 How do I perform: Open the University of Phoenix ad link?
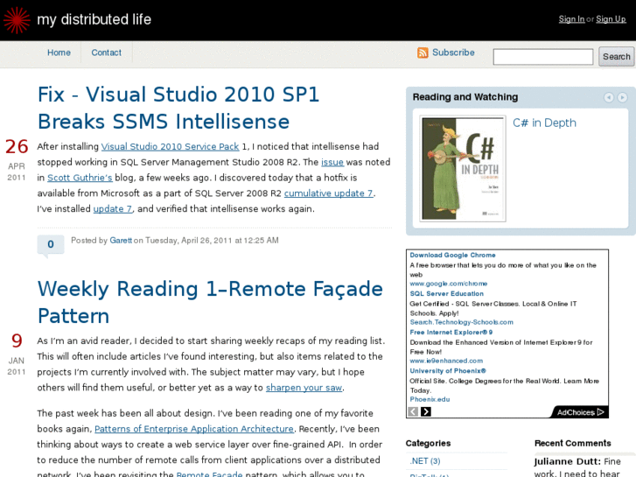448,370
